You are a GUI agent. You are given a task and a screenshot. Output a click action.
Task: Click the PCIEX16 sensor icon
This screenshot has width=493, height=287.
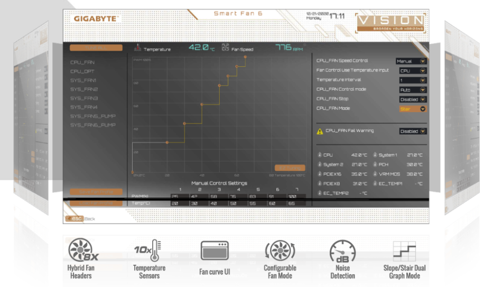(320, 174)
